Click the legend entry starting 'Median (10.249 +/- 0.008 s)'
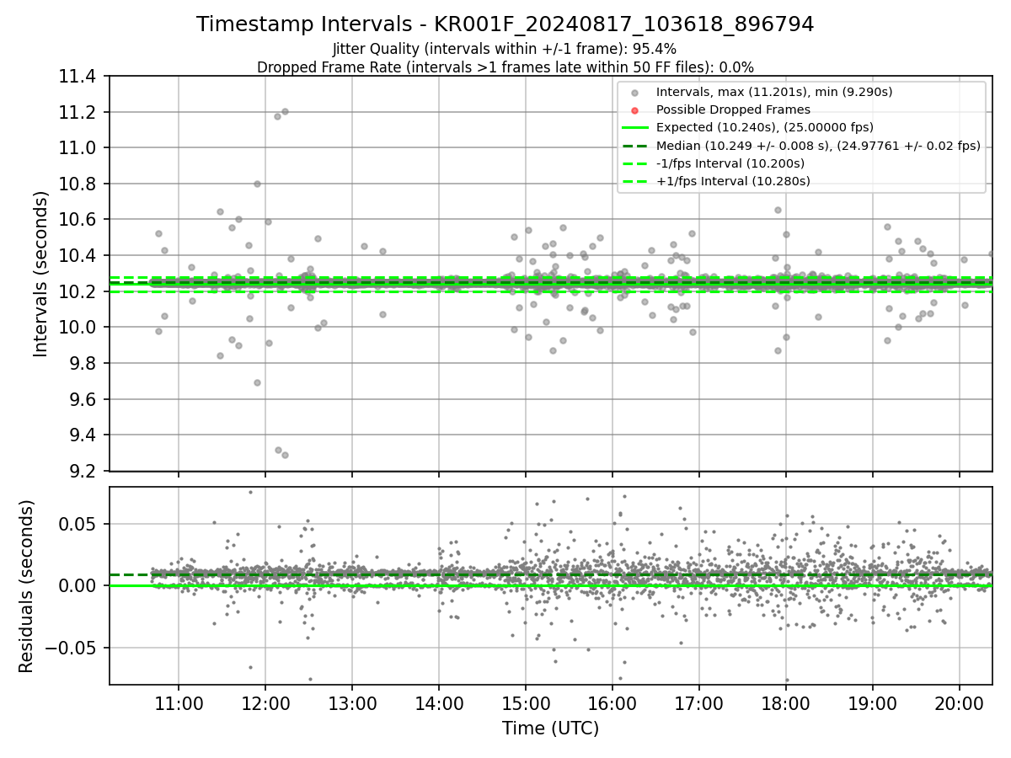The image size is (1011, 758). coord(818,146)
